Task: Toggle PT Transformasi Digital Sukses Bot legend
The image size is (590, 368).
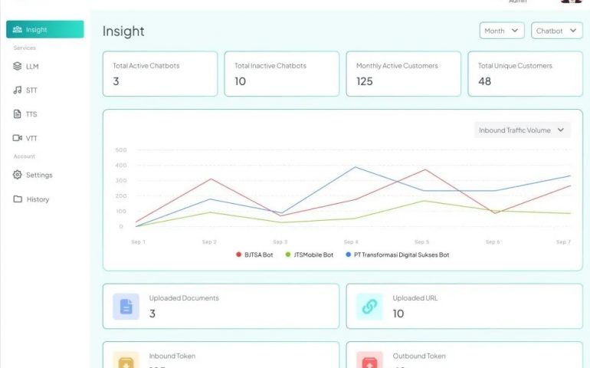Action: pyautogui.click(x=397, y=255)
